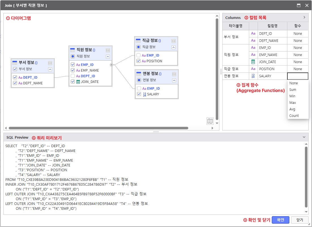
Task: Open function dropdown for DEPT_ID column
Action: 298,34
